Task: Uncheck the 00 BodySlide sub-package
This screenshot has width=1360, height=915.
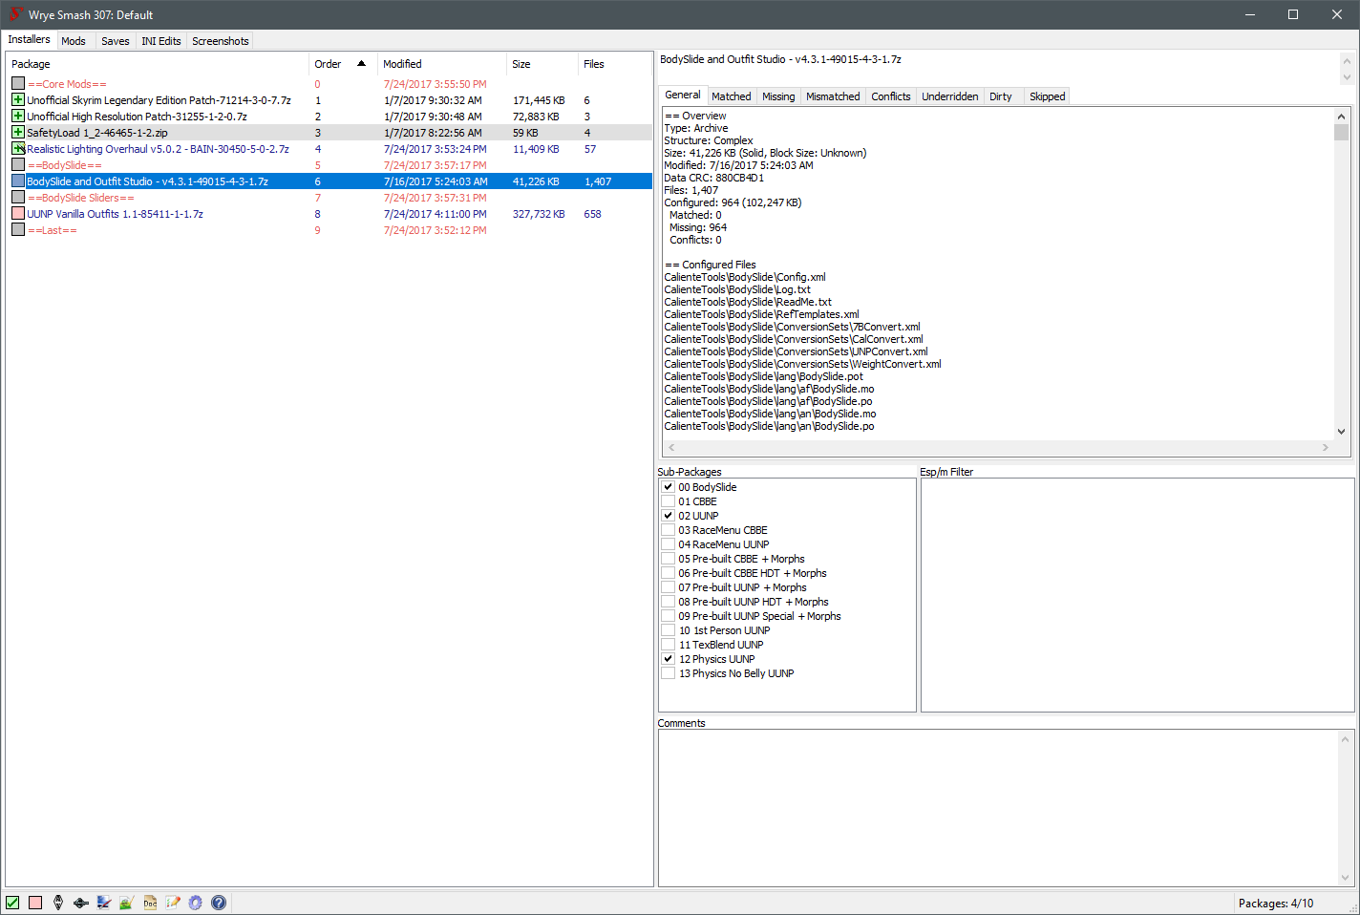Action: click(669, 487)
